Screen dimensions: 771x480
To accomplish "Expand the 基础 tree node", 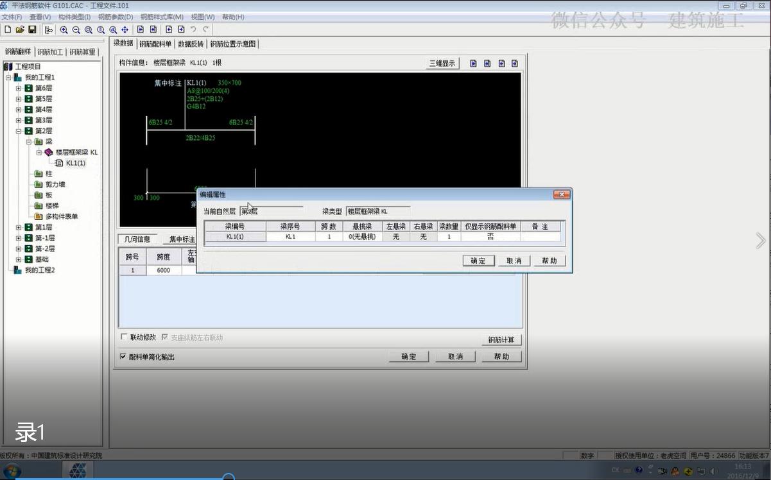I will (19, 259).
